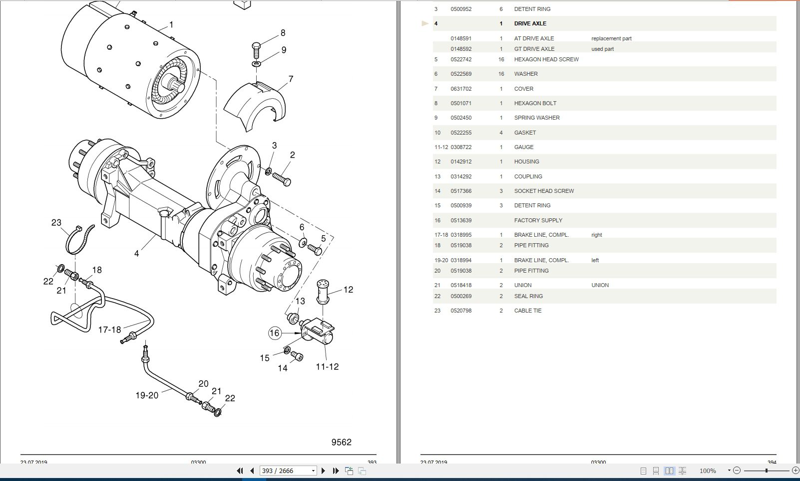Jump to the last page
Screen dimensions: 800x481
(x=336, y=471)
